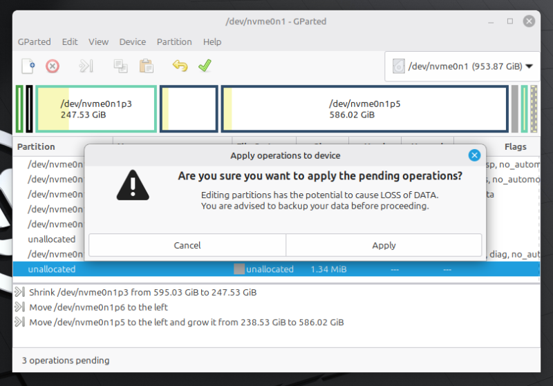Click the Paste partition toolbar icon
The image size is (553, 386).
point(146,66)
